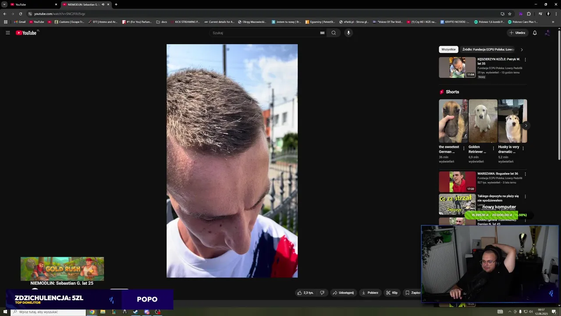Open Chrome from the taskbar
Viewport: 561px width, 316px height.
[92, 312]
